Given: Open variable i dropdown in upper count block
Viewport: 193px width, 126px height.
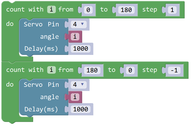Looking at the screenshot, I should coord(51,10).
